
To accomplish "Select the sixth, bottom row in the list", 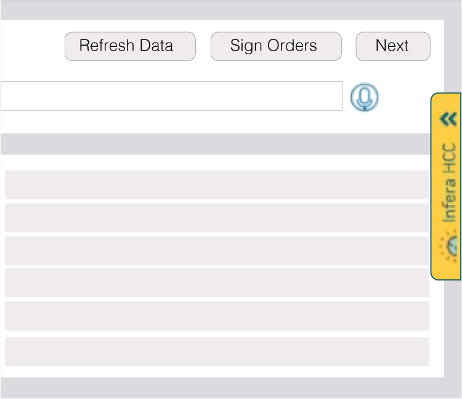I will point(217,352).
